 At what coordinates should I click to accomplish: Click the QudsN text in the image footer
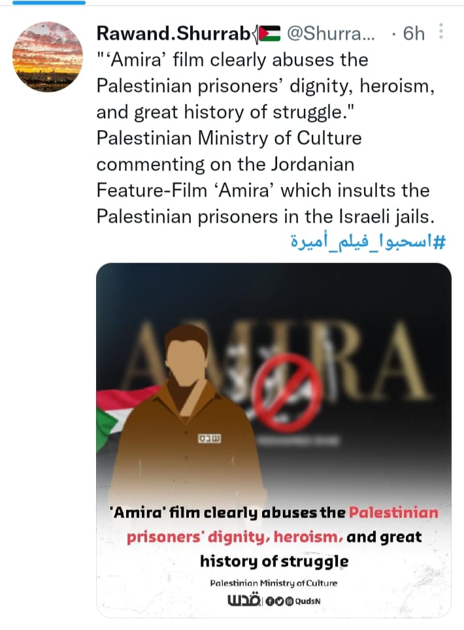coord(308,601)
